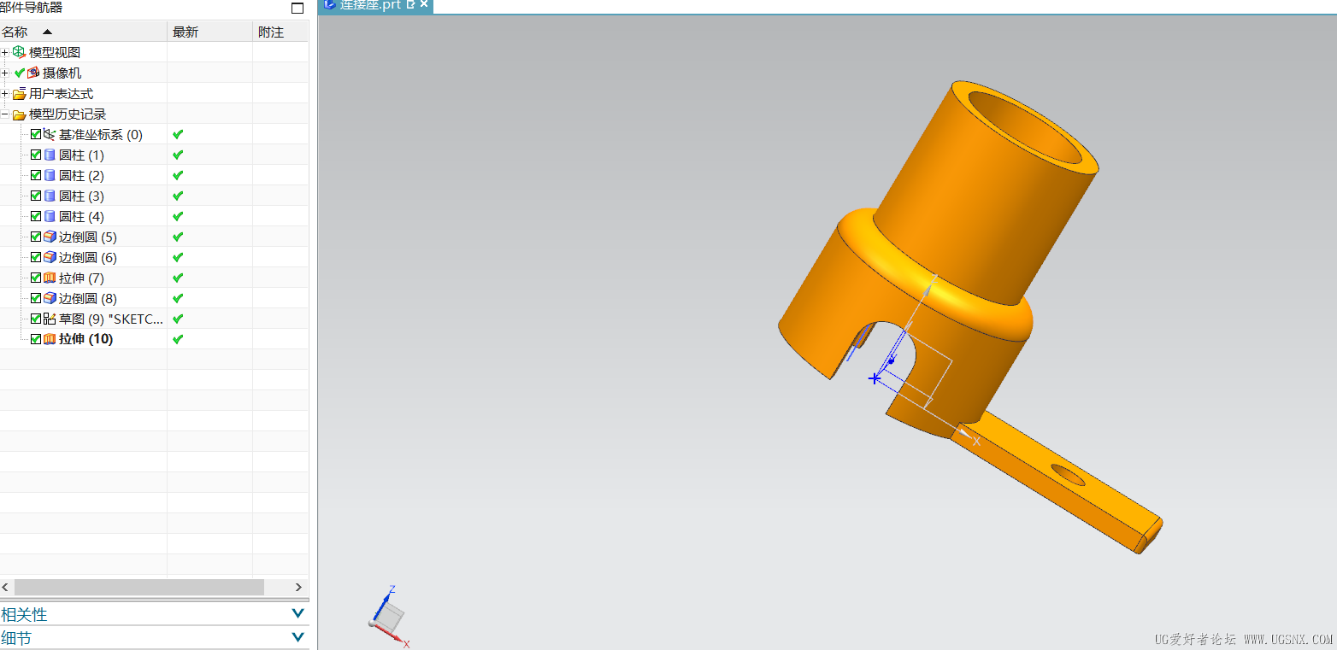1337x650 pixels.
Task: Uncheck the 圆柱 (4) checkbox
Action: coord(36,216)
